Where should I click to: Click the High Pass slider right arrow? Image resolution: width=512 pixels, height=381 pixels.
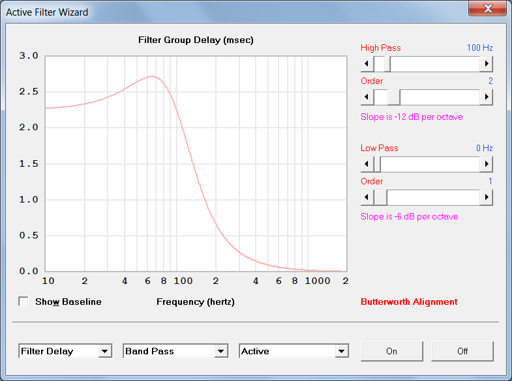click(x=486, y=64)
